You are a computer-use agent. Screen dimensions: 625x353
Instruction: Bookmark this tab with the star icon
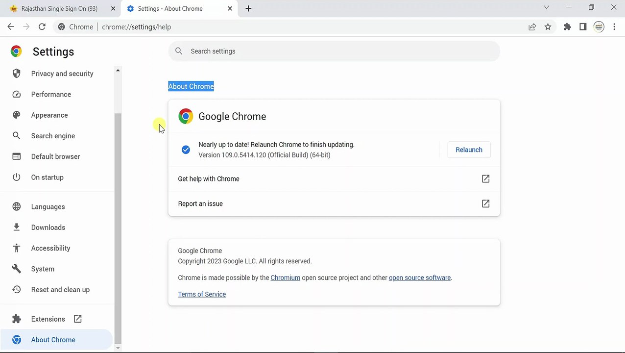[x=548, y=27]
